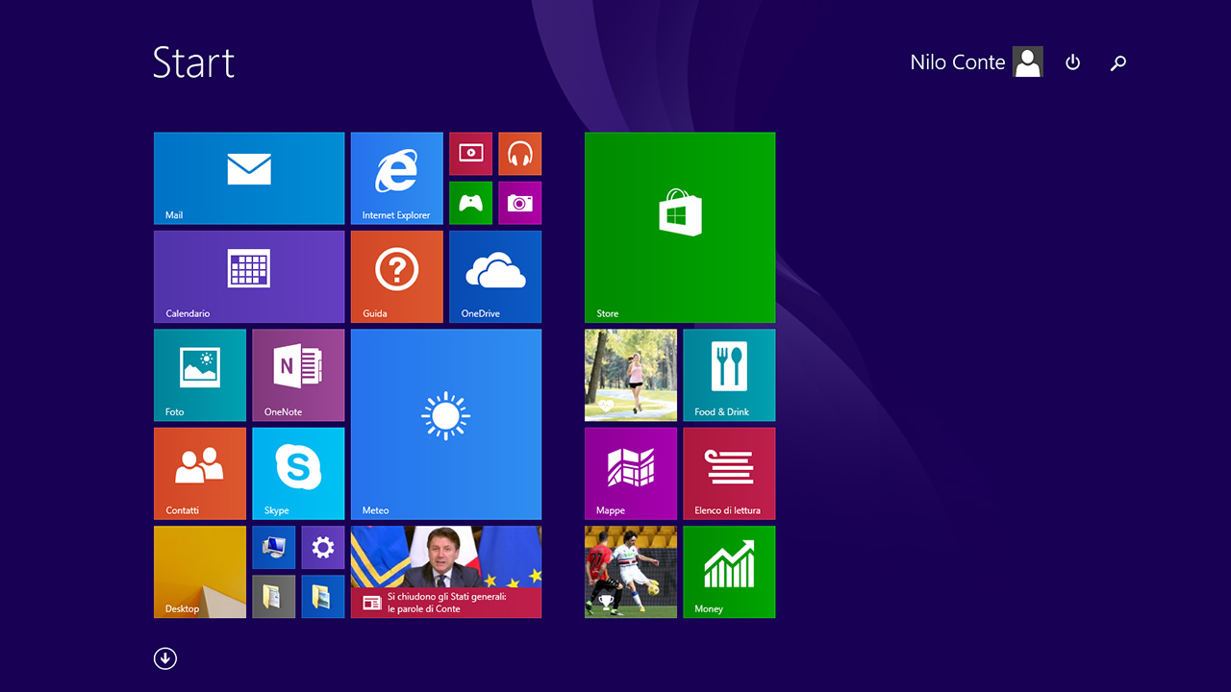1231x692 pixels.
Task: Open the news tile about Conte
Action: pyautogui.click(x=446, y=572)
